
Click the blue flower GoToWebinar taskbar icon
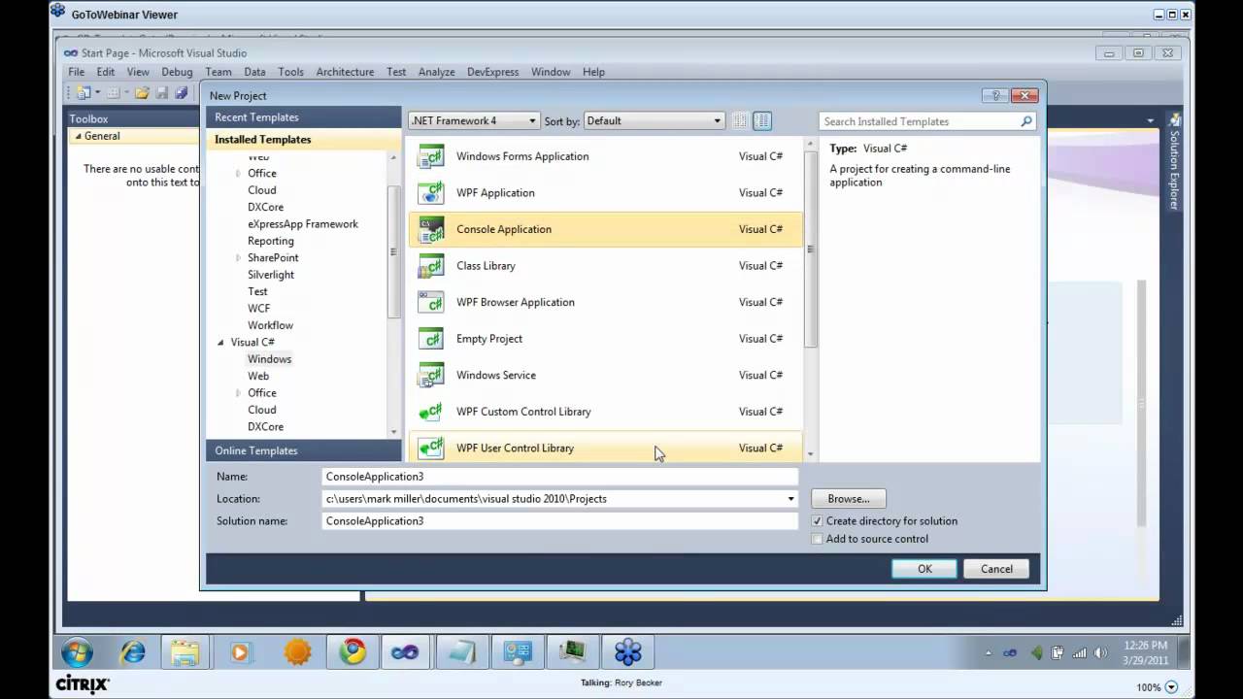(628, 651)
